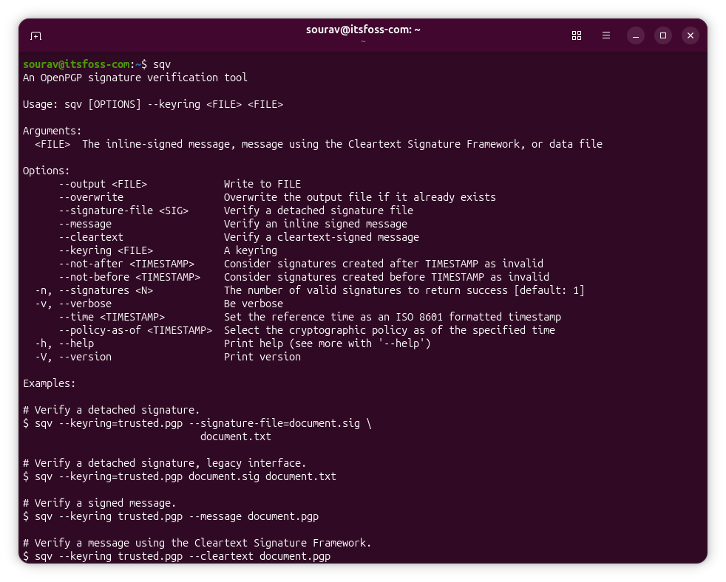Click 'Verify a detached signature file' description
Viewport: 726px width, 582px height.
[x=319, y=210]
